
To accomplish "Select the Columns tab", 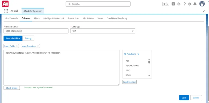I will pos(26,18).
